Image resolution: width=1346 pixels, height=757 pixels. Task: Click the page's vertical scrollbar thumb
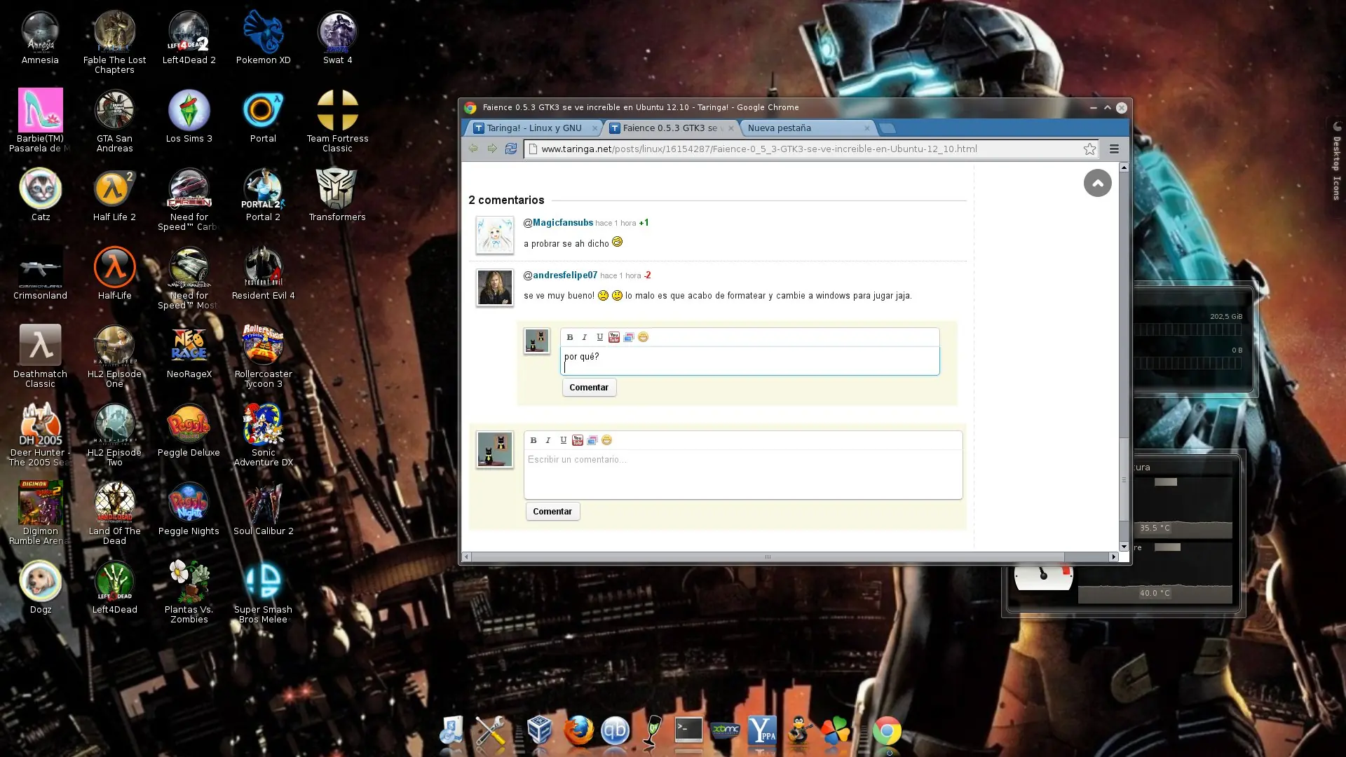1124,480
